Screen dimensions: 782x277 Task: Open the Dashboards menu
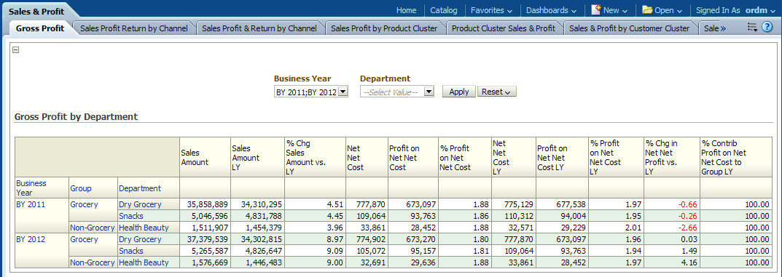coord(551,10)
